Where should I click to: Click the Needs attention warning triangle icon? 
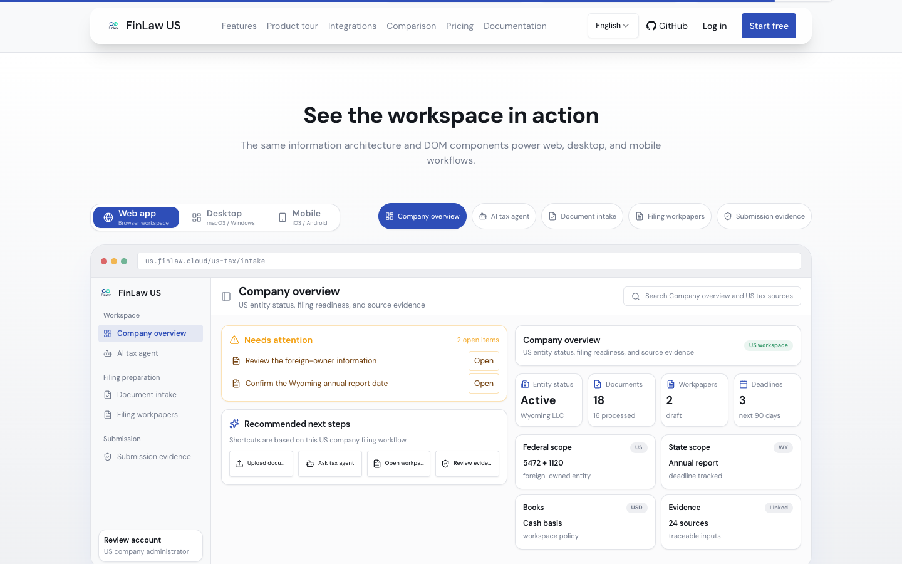click(234, 340)
